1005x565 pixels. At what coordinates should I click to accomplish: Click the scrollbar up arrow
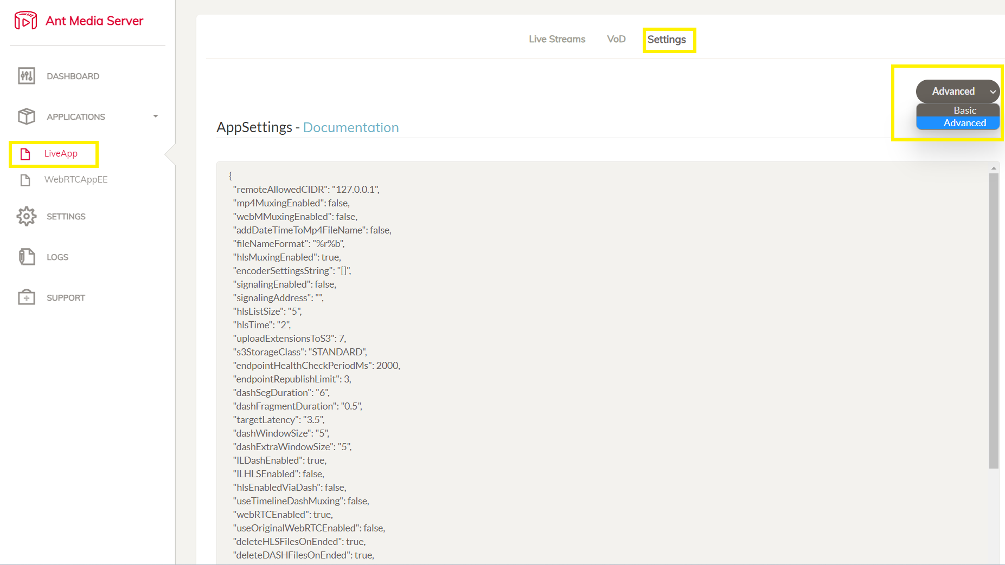click(x=994, y=168)
